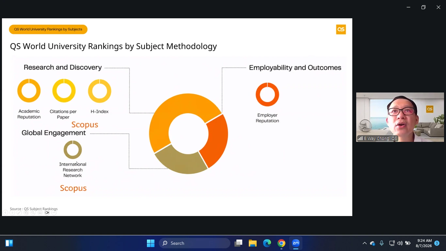Open Task View from the taskbar

[239, 243]
